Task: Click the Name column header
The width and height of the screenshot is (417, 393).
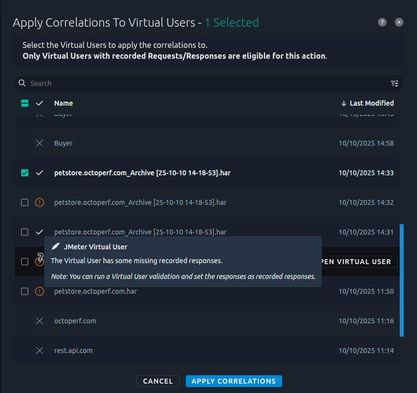Action: (x=63, y=103)
